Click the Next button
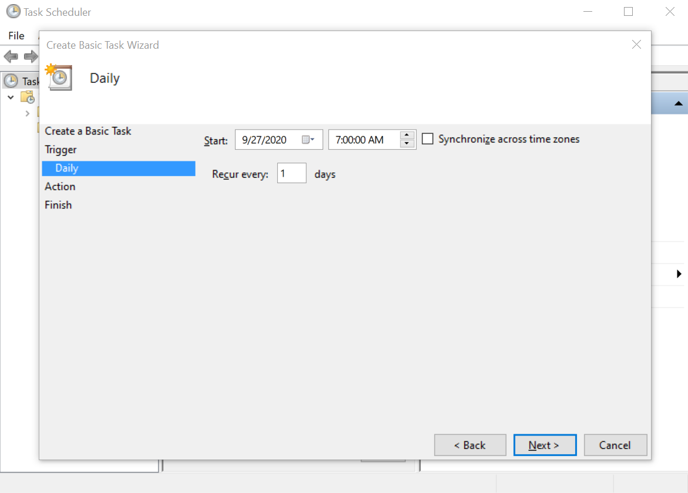688x493 pixels. coord(545,445)
